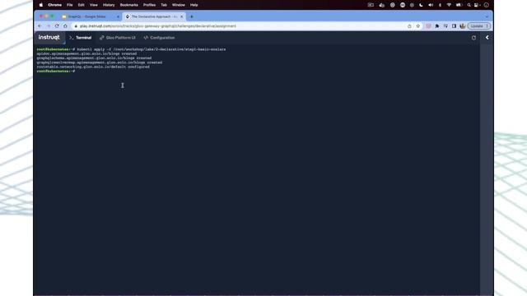Click the volume icon in menu bar
Screen dimensions: 527x296
431,5
